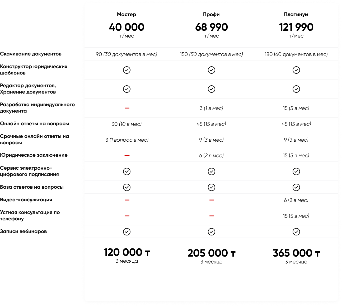The image size is (342, 306).
Task: Click the 205 000 т three-month price
Action: coord(212,253)
